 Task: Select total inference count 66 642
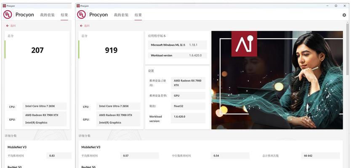320,156
